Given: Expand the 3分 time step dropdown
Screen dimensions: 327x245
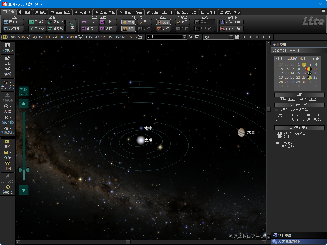Looking at the screenshot, I should (x=231, y=37).
